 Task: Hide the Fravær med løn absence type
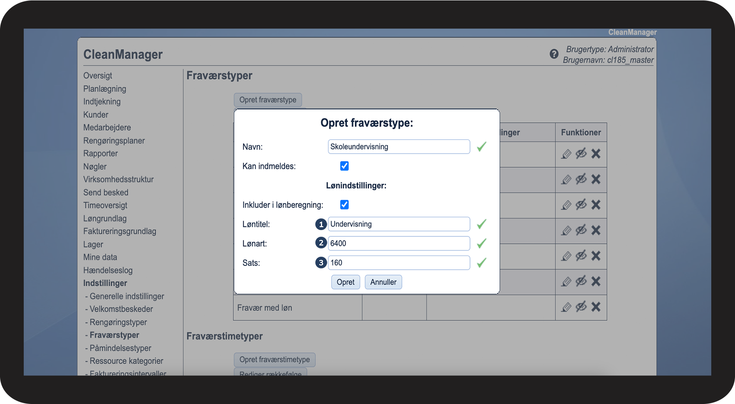581,307
